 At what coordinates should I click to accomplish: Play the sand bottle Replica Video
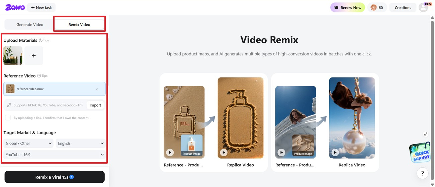[224, 153]
